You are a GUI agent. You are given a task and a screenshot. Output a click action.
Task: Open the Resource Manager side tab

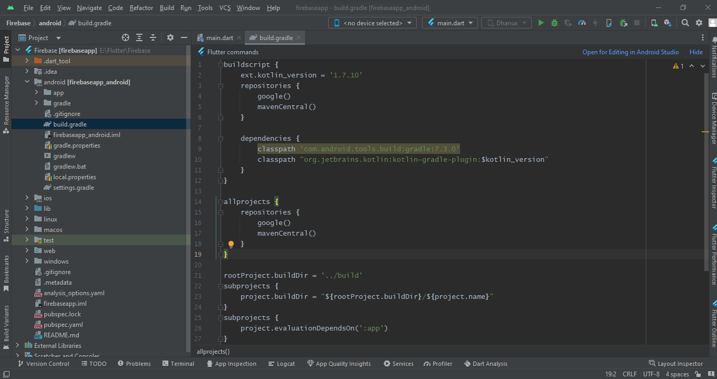point(6,104)
